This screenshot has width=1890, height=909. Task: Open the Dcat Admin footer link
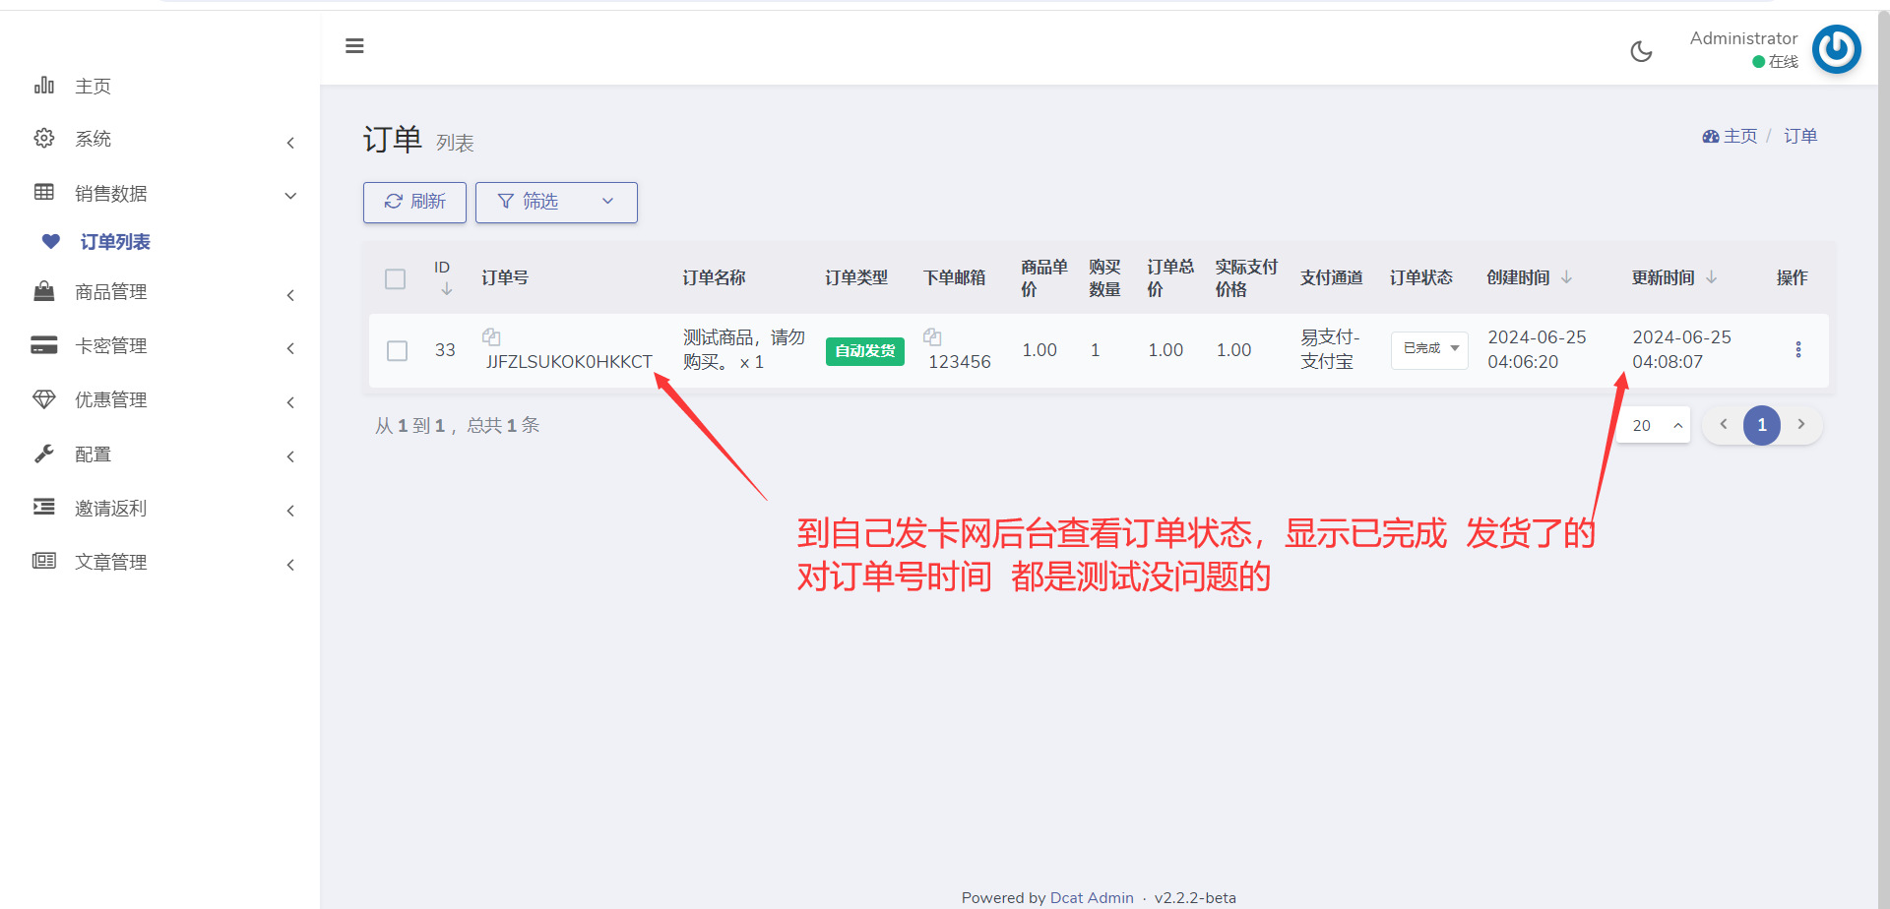click(1092, 898)
